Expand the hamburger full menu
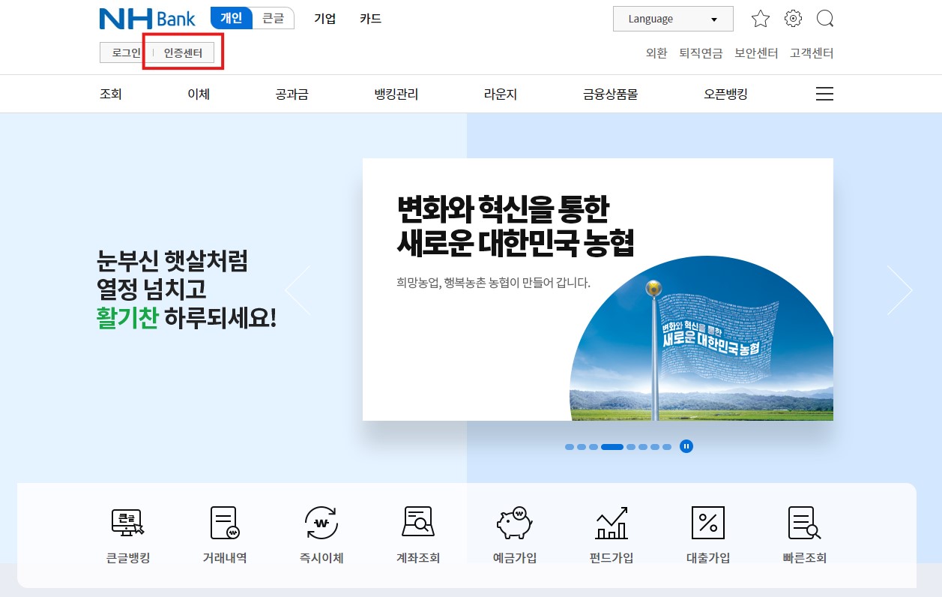Image resolution: width=942 pixels, height=597 pixels. tap(824, 94)
